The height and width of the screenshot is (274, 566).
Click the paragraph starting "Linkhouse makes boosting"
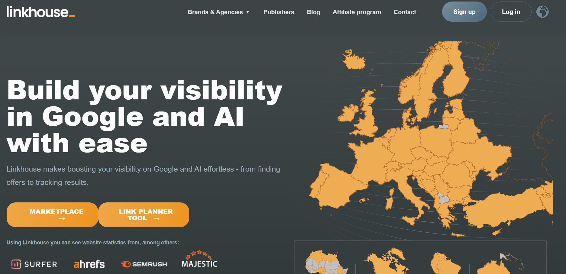143,176
